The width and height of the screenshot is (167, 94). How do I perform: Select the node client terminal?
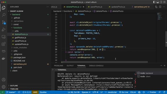click(151, 77)
